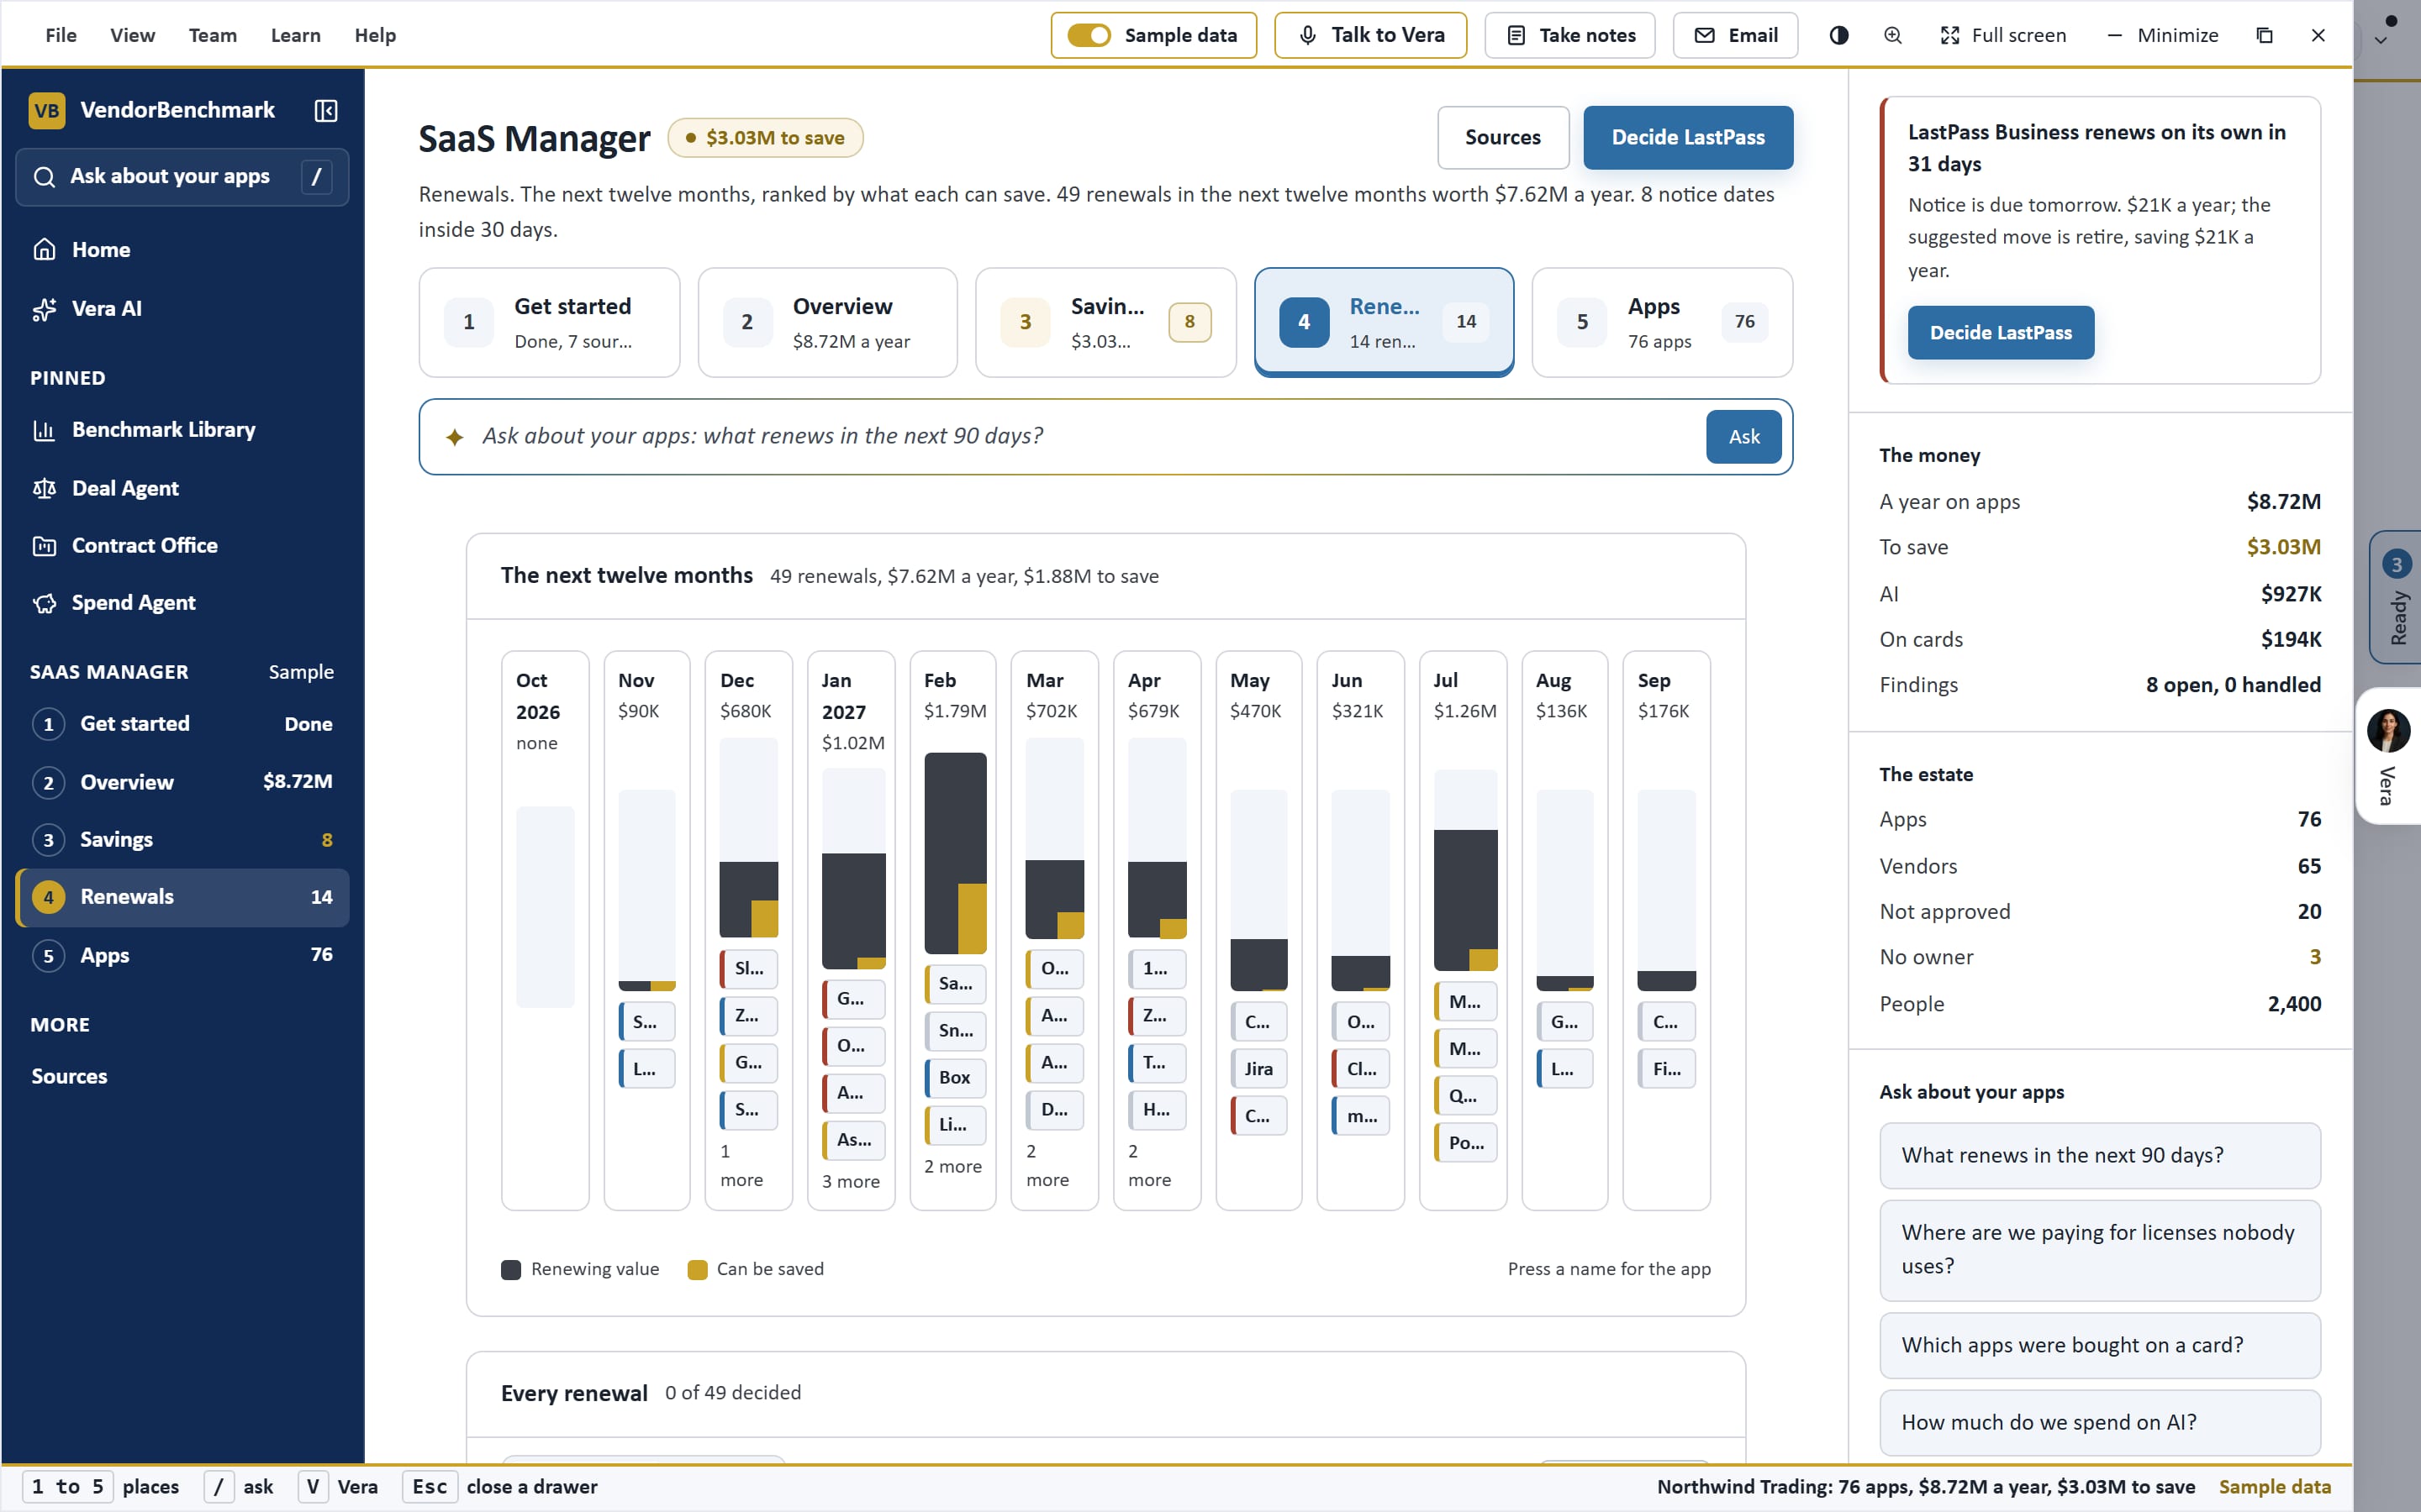Open the File menu

[61, 35]
